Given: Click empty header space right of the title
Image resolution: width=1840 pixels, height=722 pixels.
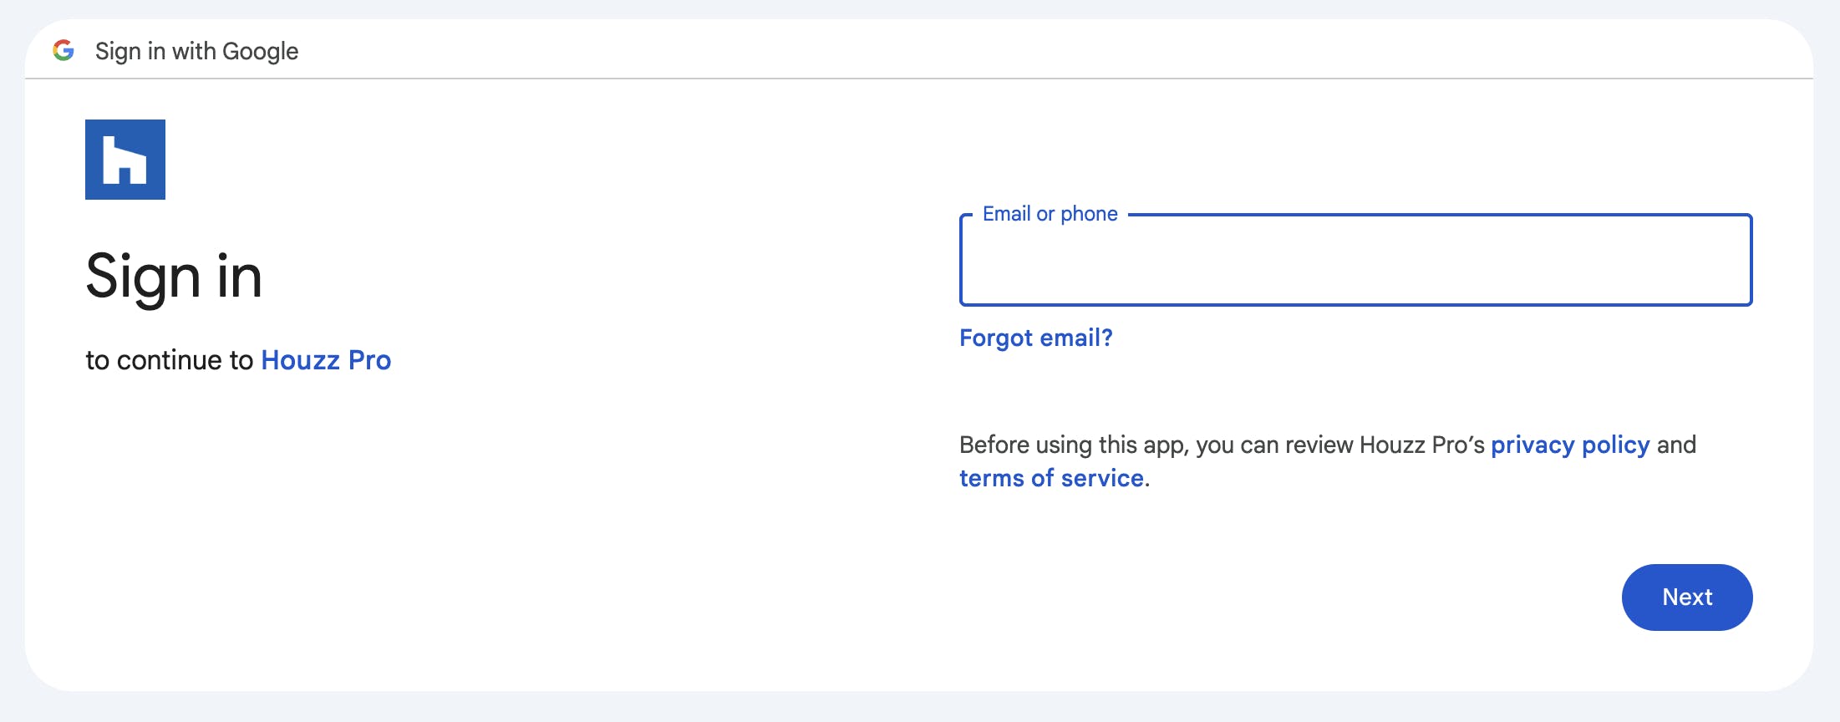Looking at the screenshot, I should tap(1003, 50).
